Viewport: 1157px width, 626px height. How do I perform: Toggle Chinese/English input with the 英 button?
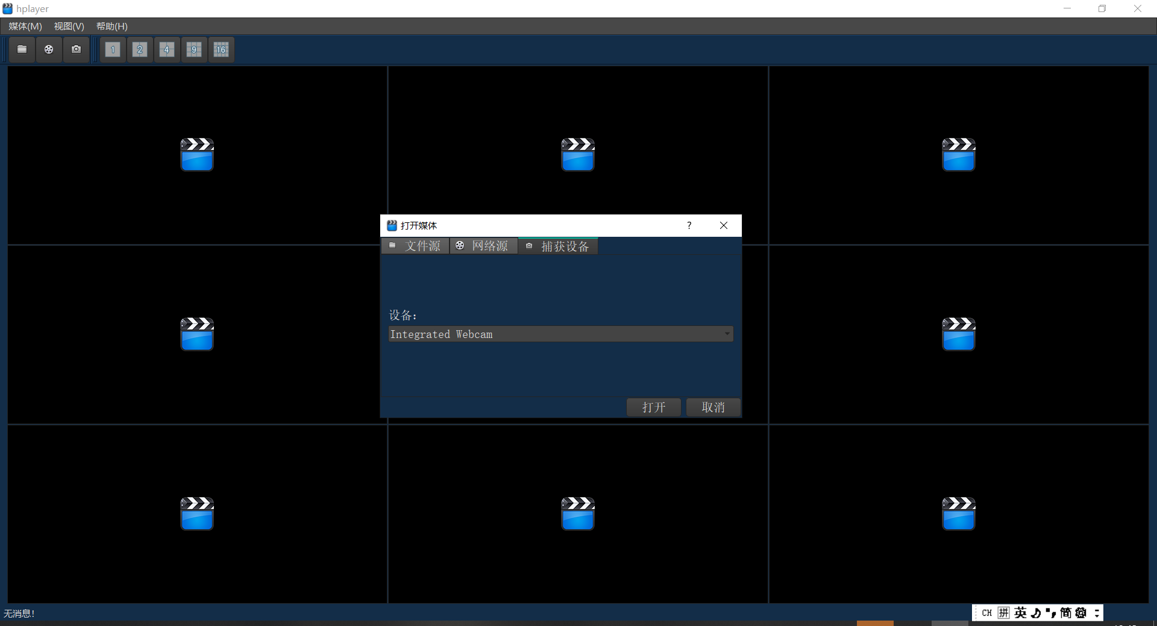[x=1020, y=613]
